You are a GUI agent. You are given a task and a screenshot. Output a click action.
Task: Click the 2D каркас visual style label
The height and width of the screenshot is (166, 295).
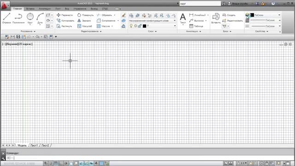pyautogui.click(x=25, y=44)
